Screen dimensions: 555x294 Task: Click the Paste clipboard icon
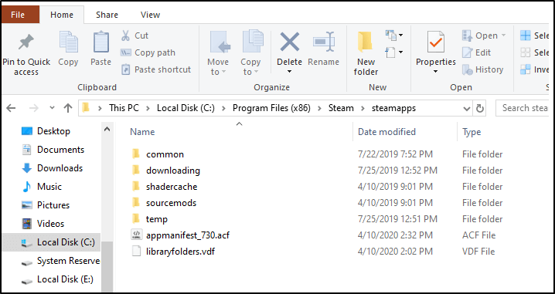[x=100, y=42]
